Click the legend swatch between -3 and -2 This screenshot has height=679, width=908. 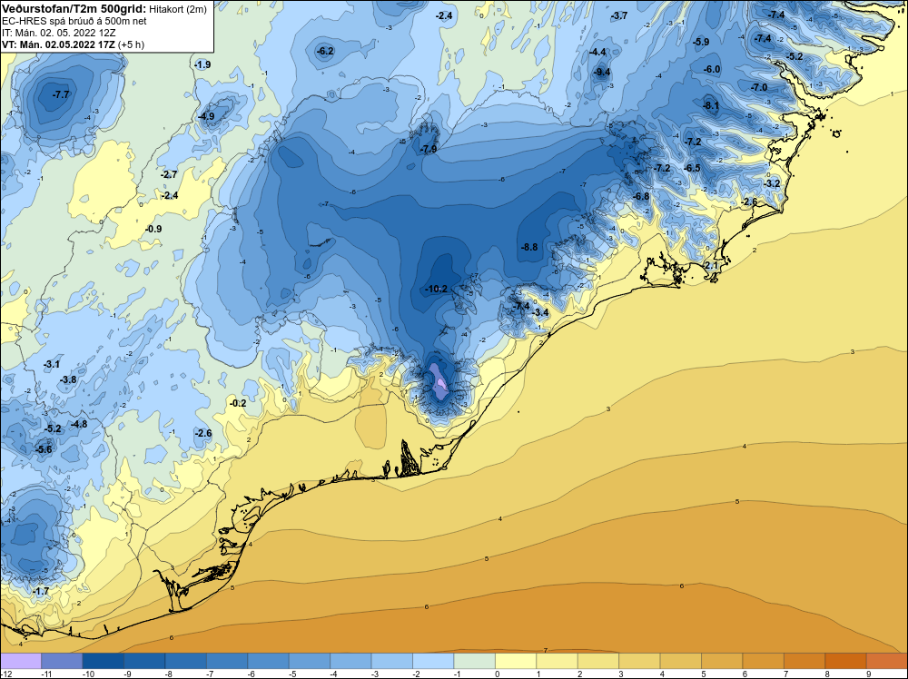(392, 661)
